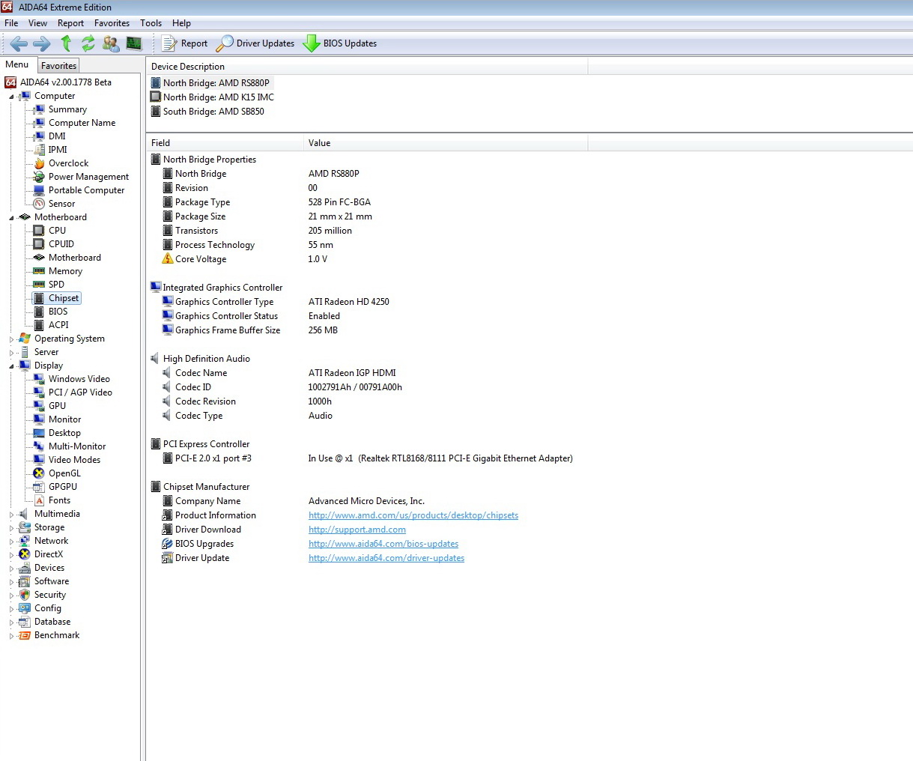
Task: Expand the Storage tree node
Action: click(x=11, y=528)
